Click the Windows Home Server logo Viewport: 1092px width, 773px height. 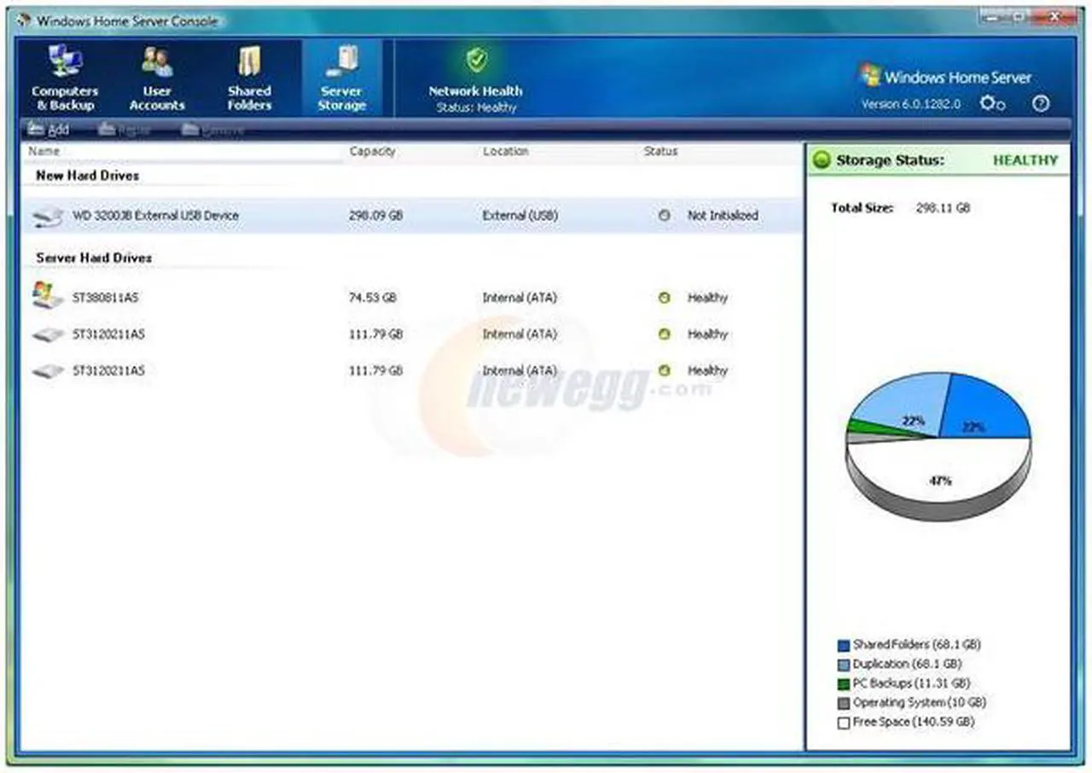(x=946, y=77)
